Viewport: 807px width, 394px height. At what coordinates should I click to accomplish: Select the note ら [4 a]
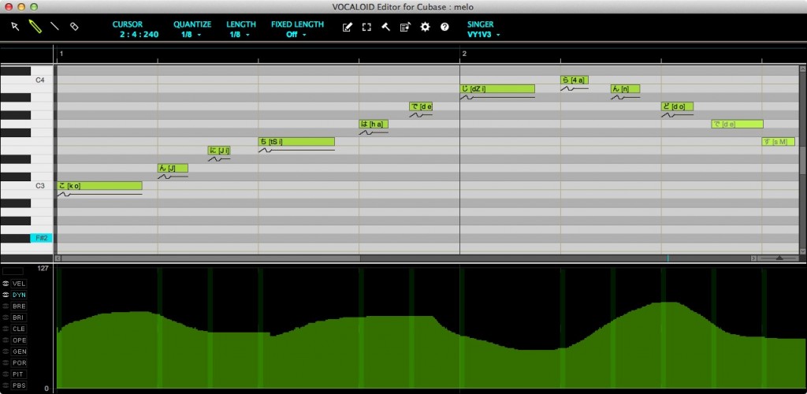coord(575,80)
